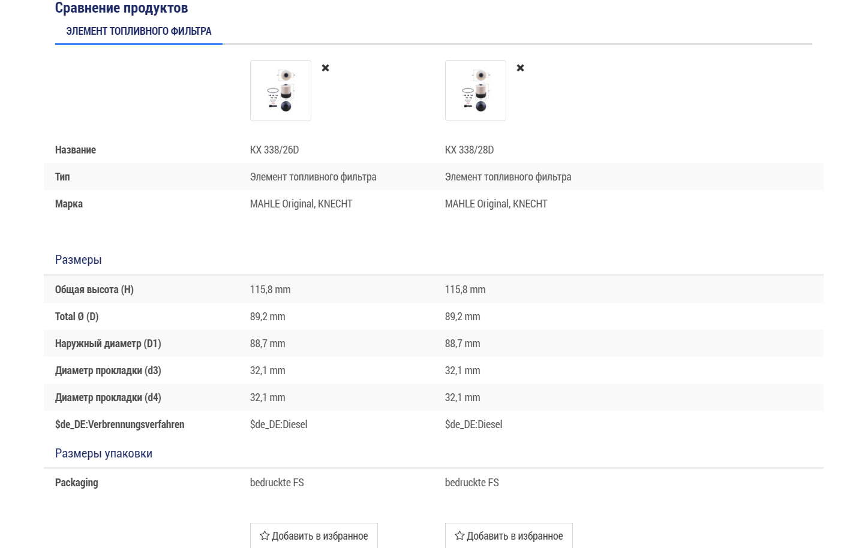This screenshot has width=853, height=548.
Task: Click the d4 32,1 mm value for KX 338/28D
Action: tap(462, 398)
